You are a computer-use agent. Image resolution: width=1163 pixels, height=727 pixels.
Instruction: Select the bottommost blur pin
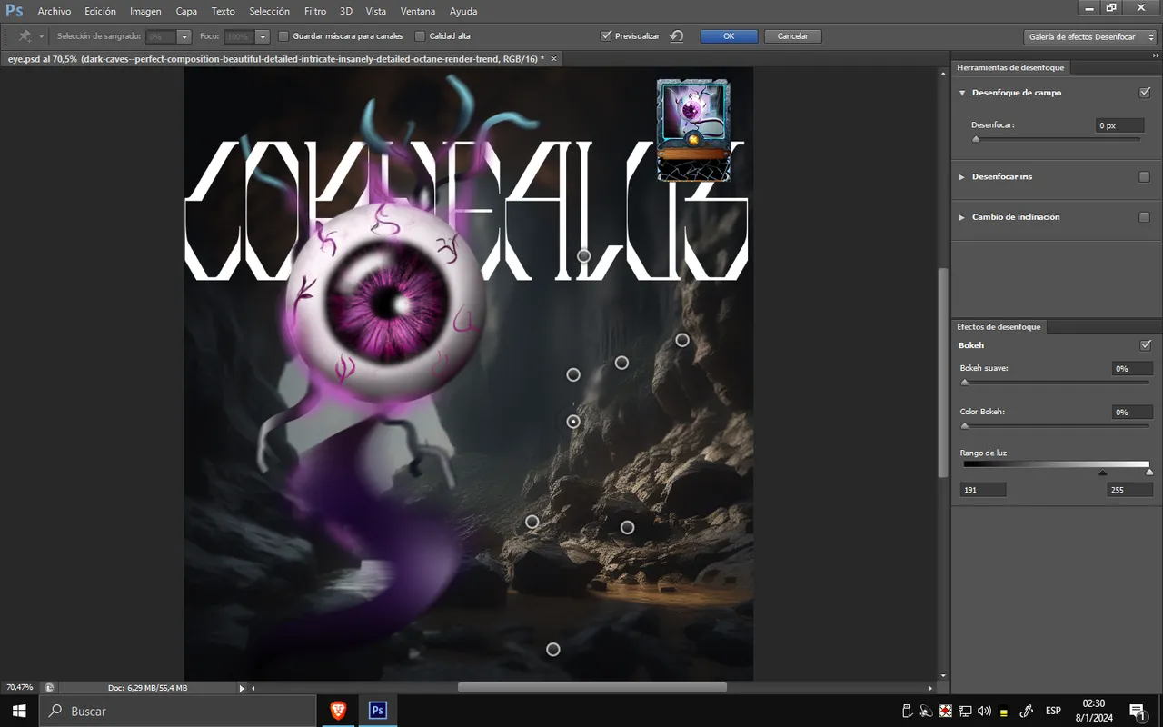click(552, 649)
